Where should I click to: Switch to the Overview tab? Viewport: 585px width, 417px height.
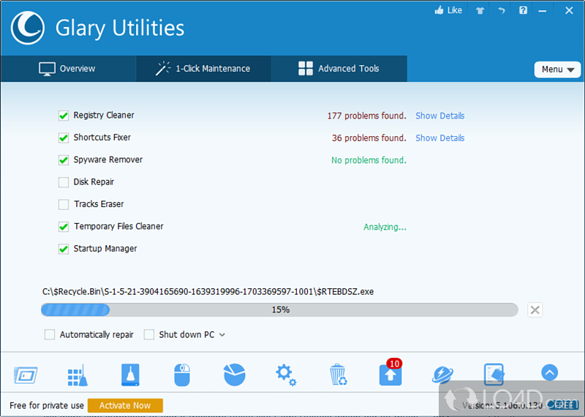click(x=67, y=69)
